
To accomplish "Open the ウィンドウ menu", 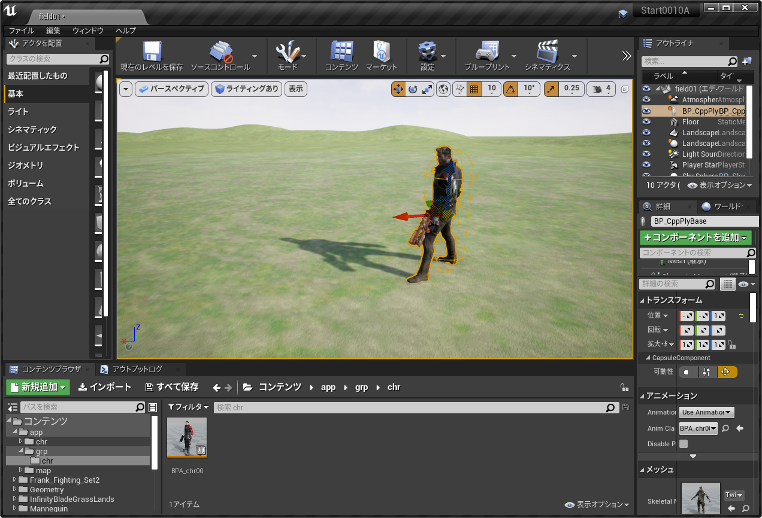I will point(88,30).
